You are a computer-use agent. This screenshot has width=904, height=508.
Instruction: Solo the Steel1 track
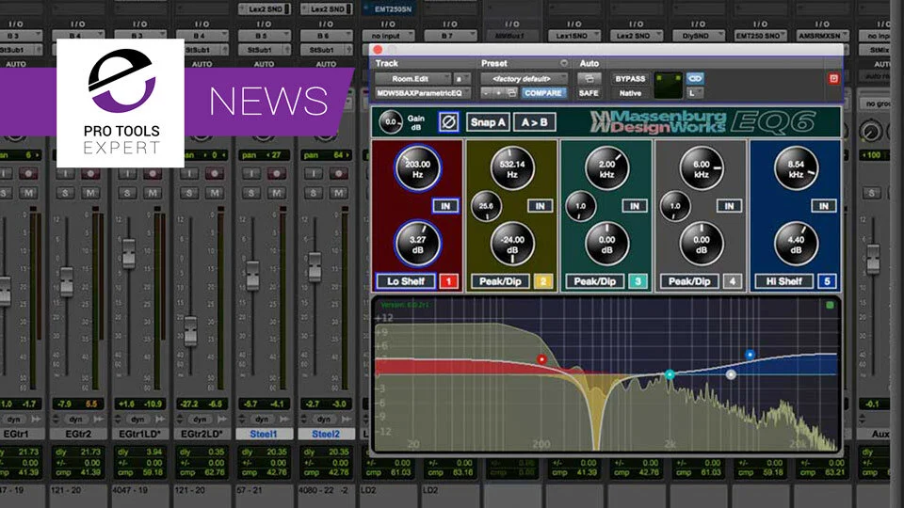251,192
